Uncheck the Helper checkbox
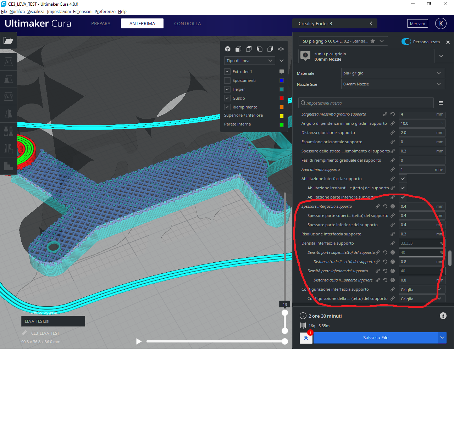This screenshot has width=454, height=424. (x=227, y=89)
